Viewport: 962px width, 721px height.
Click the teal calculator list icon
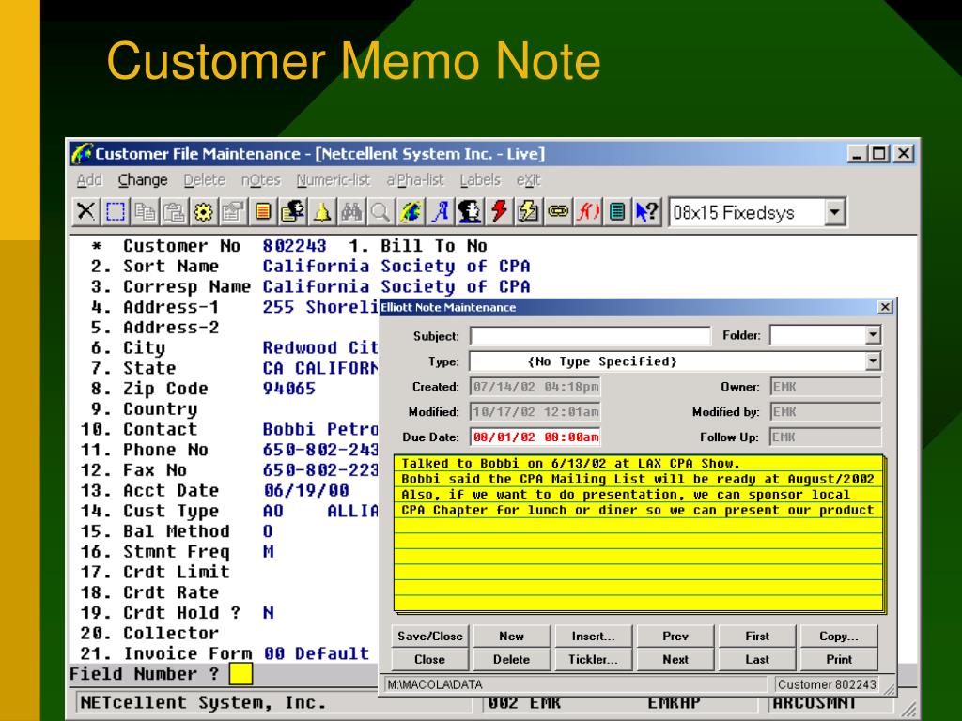click(616, 211)
